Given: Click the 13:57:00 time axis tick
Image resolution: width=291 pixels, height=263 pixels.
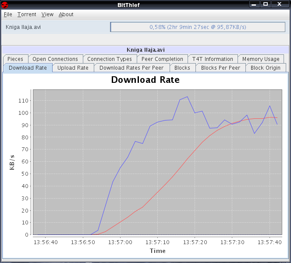Looking at the screenshot, I should [120, 242].
